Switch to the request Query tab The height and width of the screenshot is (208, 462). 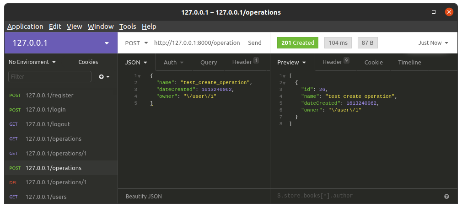point(209,63)
